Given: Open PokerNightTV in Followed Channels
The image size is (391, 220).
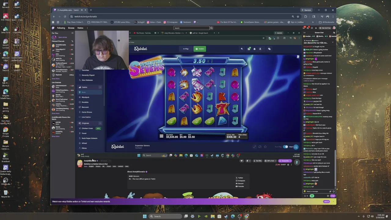Looking at the screenshot, I should pyautogui.click(x=63, y=50).
